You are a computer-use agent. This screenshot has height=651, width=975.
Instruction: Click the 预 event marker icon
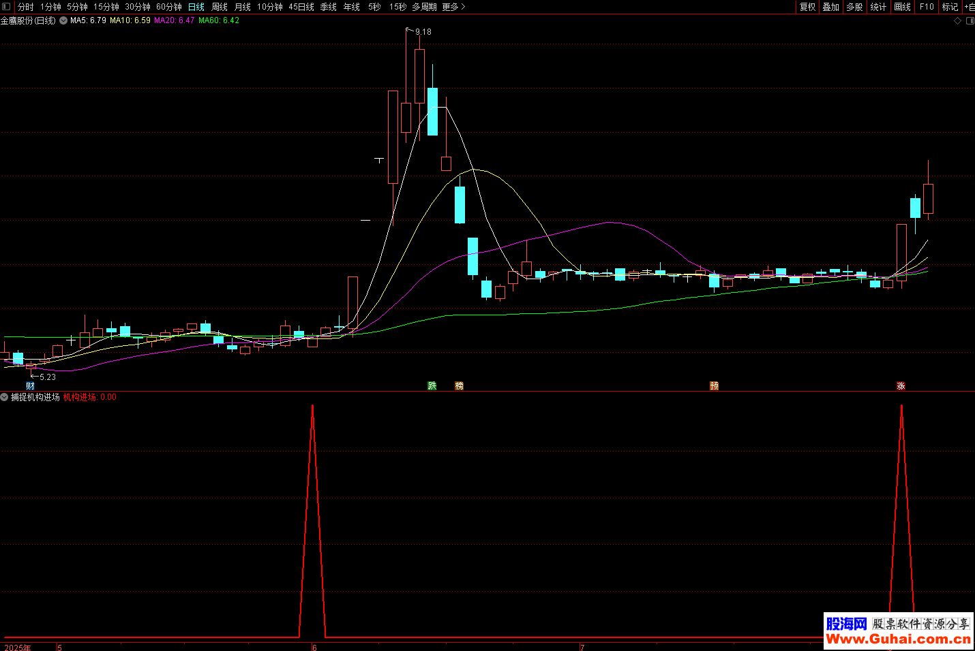pyautogui.click(x=714, y=386)
